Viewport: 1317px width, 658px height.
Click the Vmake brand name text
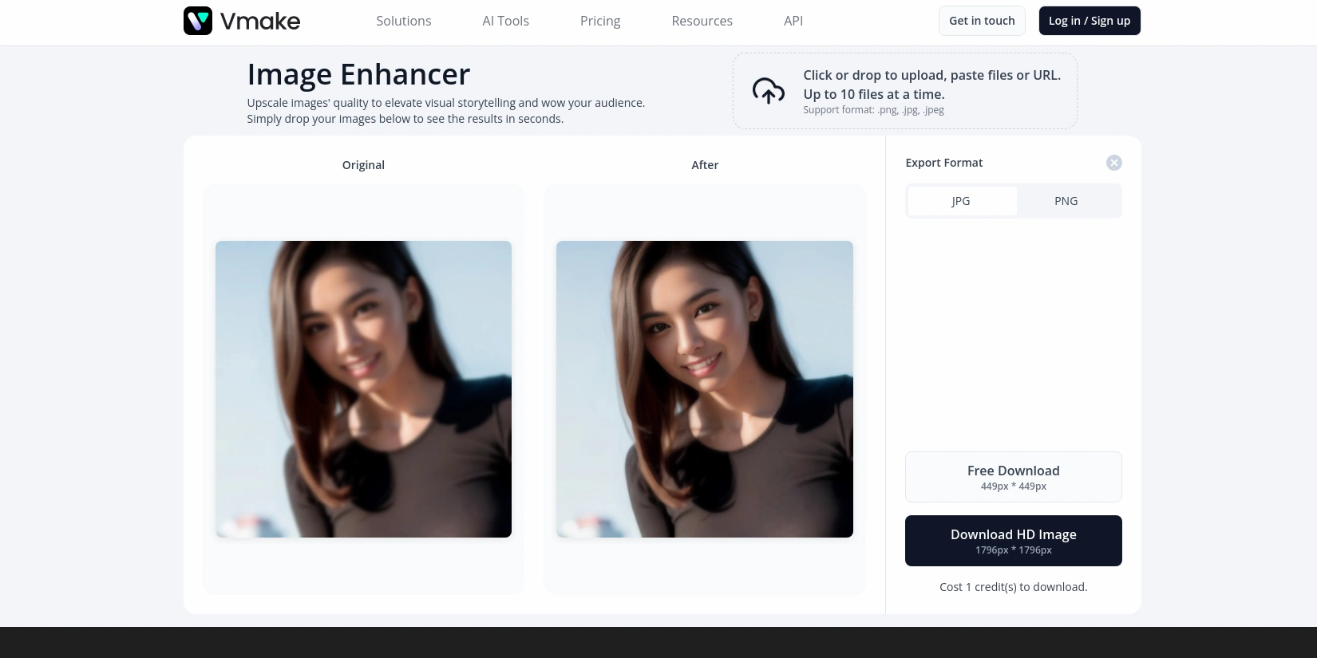260,22
